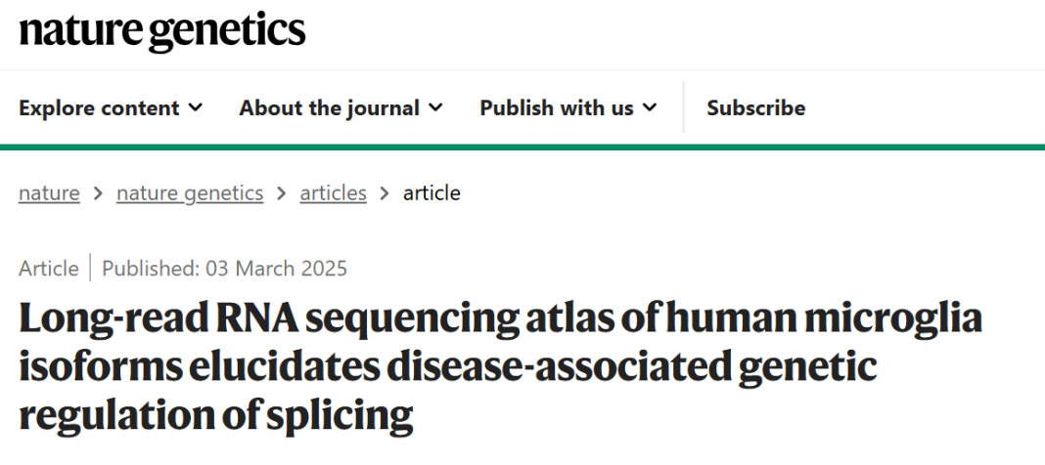Image resolution: width=1045 pixels, height=465 pixels.
Task: Expand the chevron beside Explore content
Action: point(196,107)
